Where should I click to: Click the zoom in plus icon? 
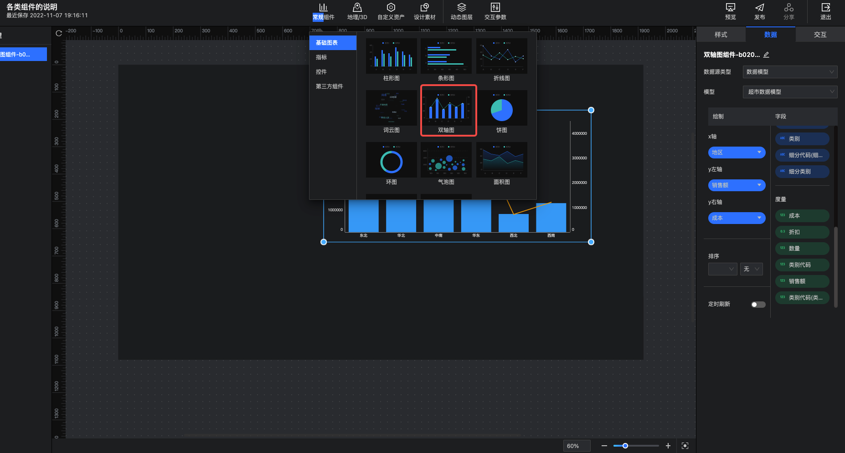pyautogui.click(x=668, y=446)
